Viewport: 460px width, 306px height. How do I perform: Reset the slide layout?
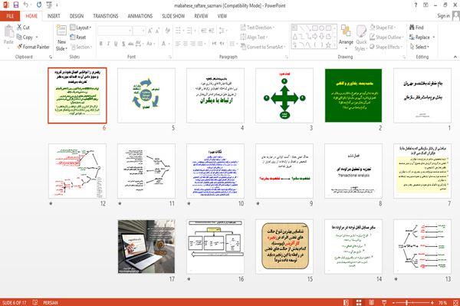78,37
